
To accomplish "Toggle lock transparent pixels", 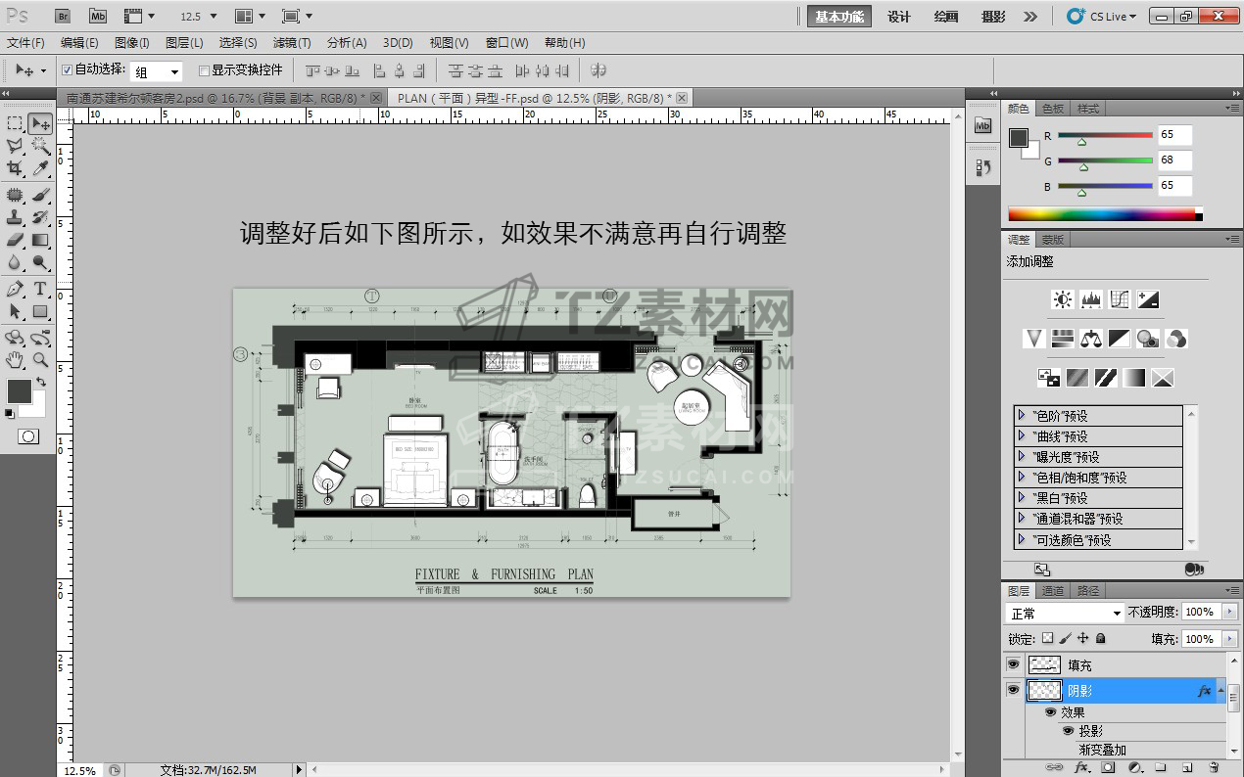I will click(1047, 638).
